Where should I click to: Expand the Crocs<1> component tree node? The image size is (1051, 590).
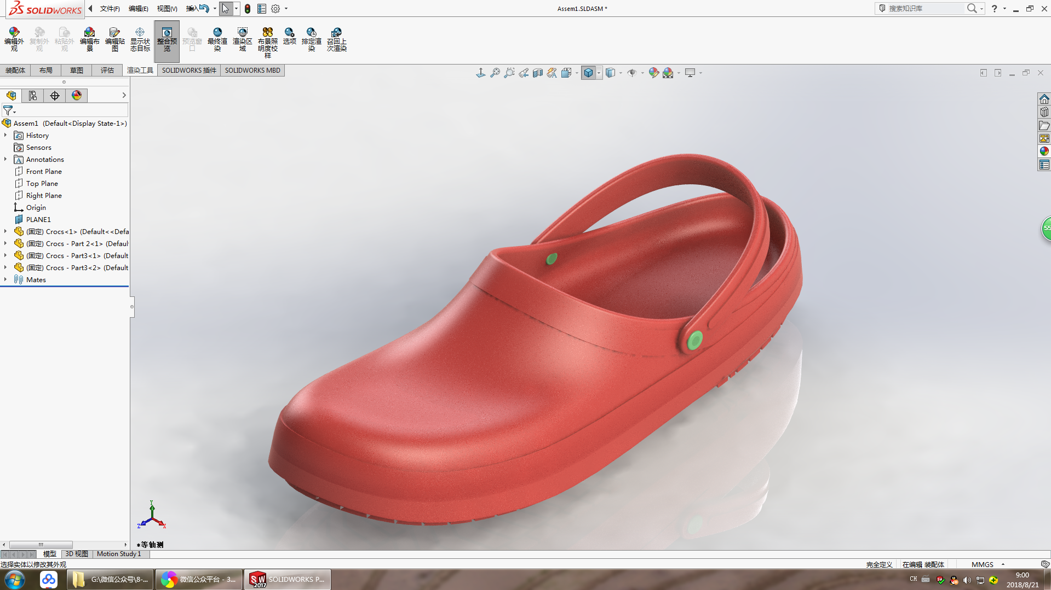5,231
